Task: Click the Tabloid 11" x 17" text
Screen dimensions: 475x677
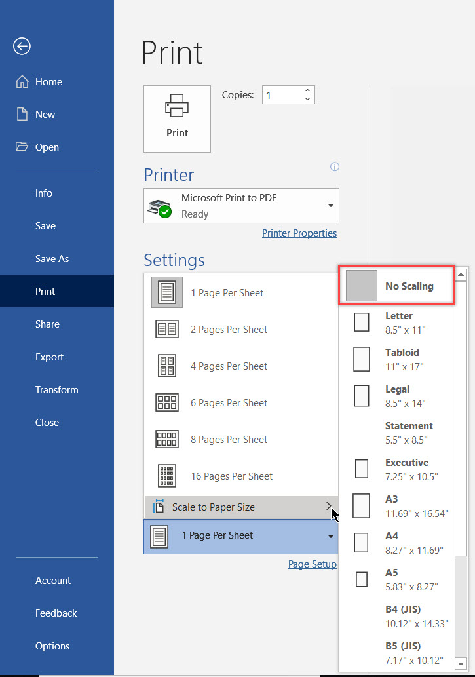Action: click(x=404, y=359)
